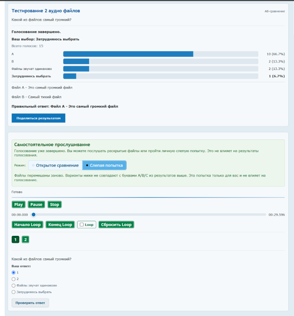Image resolution: width=294 pixels, height=316 pixels.
Task: Click the results bar for option A
Action: tap(161, 54)
